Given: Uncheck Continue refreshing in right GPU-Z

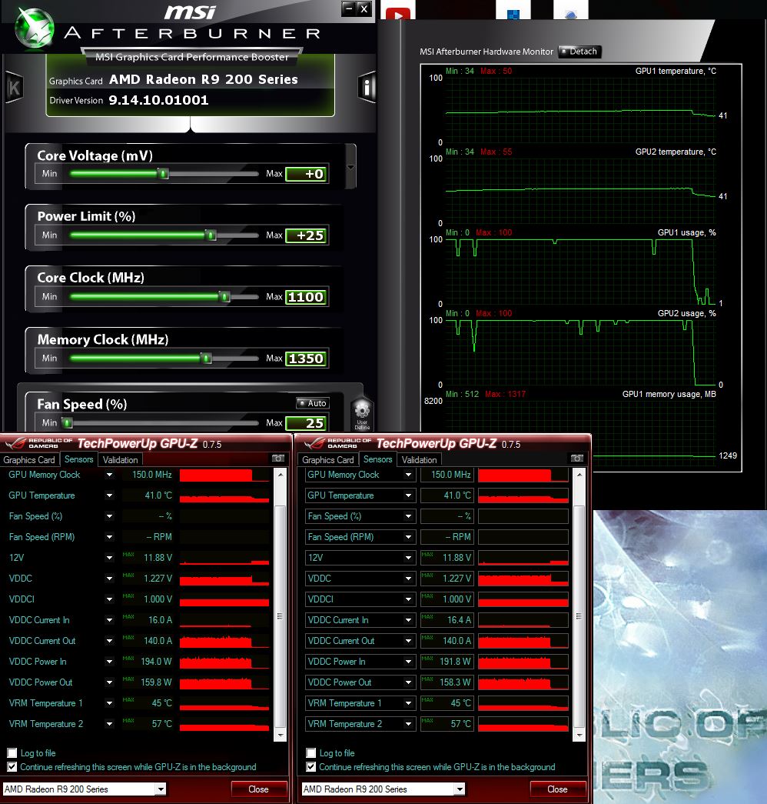Looking at the screenshot, I should tap(311, 766).
